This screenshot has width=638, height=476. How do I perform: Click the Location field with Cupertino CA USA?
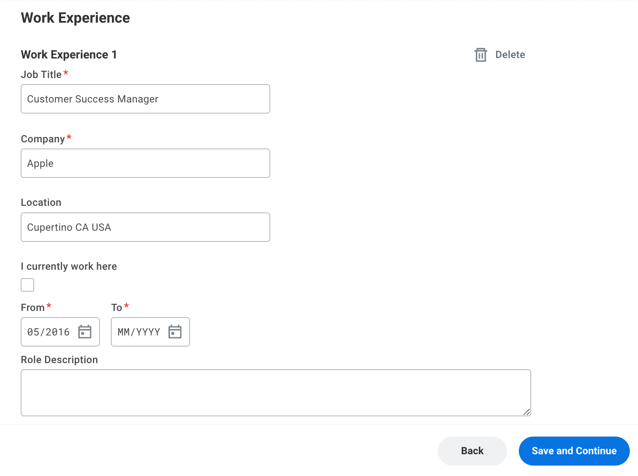point(145,227)
